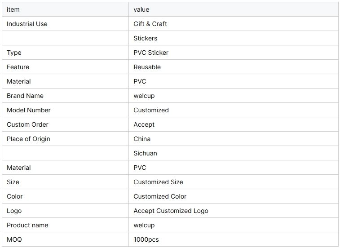Click the "item" column header cell
Image resolution: width=340 pixels, height=248 pixels.
pos(13,9)
